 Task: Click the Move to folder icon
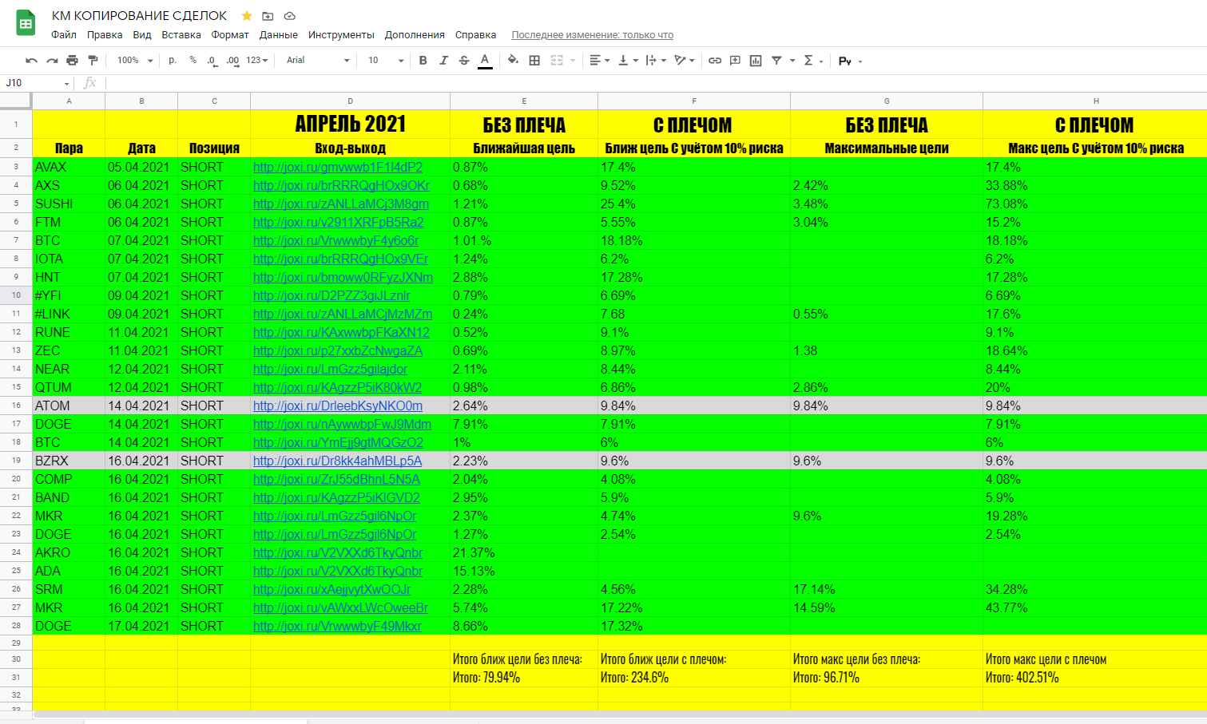point(268,16)
